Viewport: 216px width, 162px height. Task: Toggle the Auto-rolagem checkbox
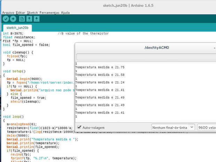(79, 127)
